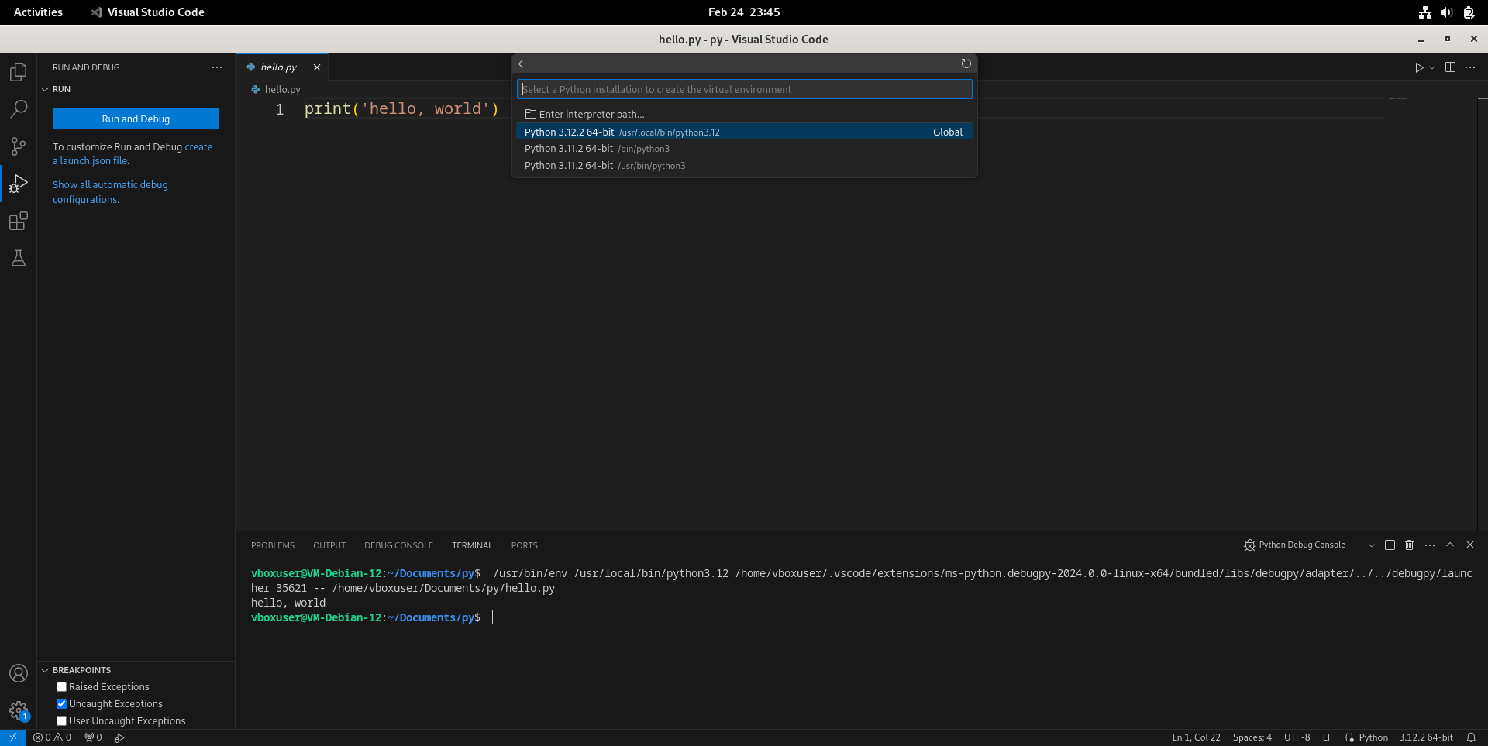Refresh the interpreter list
This screenshot has height=746, width=1488.
point(966,64)
